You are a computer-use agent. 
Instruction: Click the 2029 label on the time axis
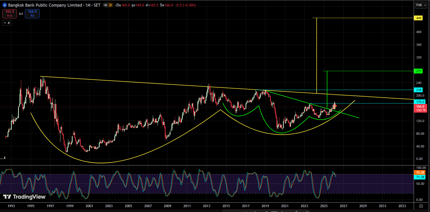[x=363, y=206]
